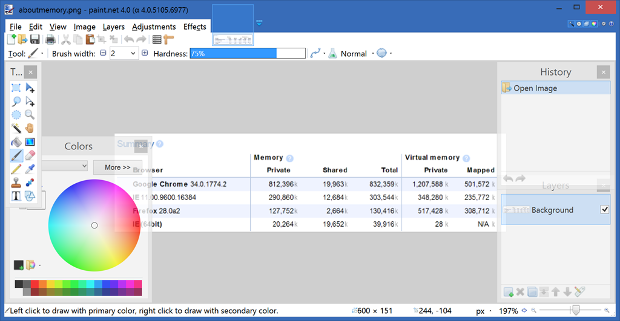Click the Save icon in toolbar
This screenshot has height=321, width=620.
(x=35, y=39)
